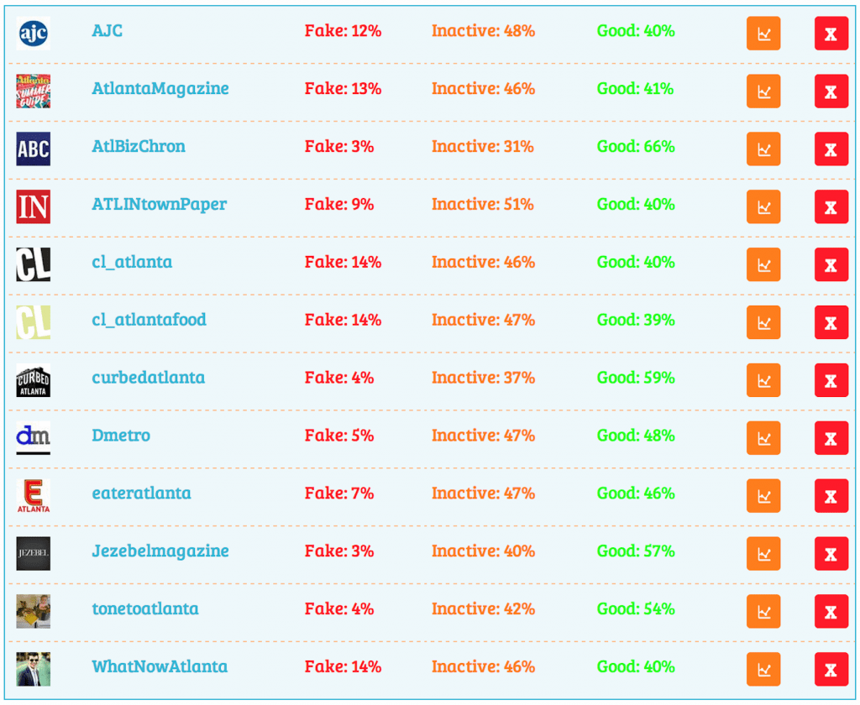
Task: Click the curbedatlanta username link
Action: tap(148, 378)
